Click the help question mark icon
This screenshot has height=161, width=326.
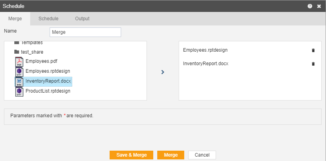(x=310, y=6)
